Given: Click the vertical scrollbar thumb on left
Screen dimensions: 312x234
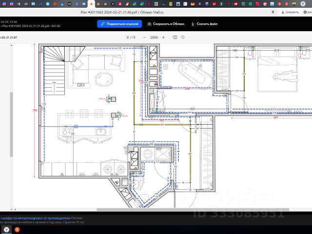Looking at the screenshot, I should pos(11,125).
